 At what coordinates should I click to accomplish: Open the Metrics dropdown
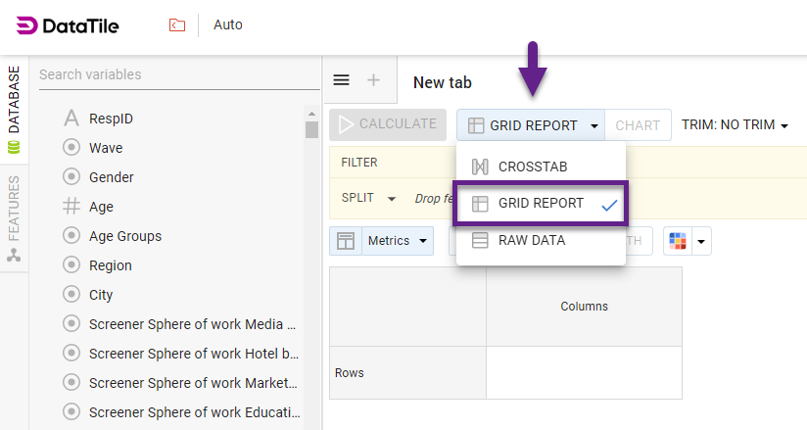coord(399,240)
